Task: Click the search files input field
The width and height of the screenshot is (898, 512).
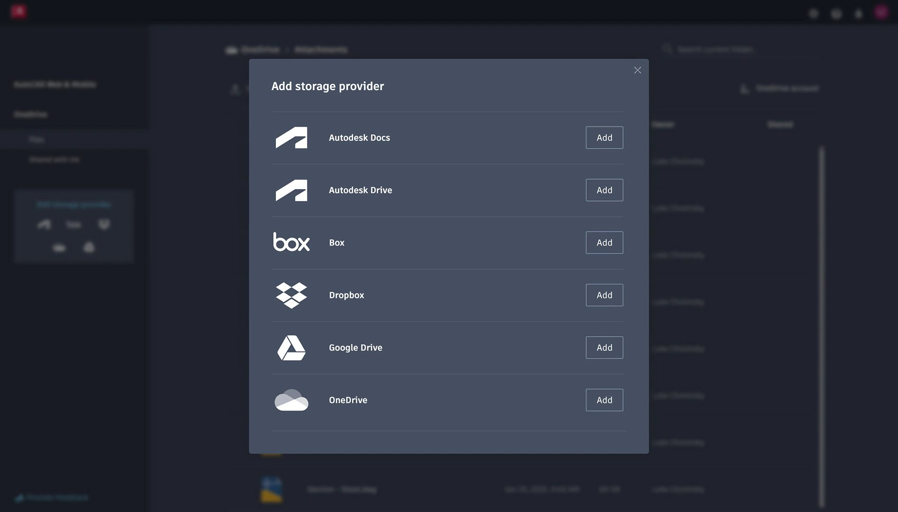Action: pyautogui.click(x=740, y=49)
